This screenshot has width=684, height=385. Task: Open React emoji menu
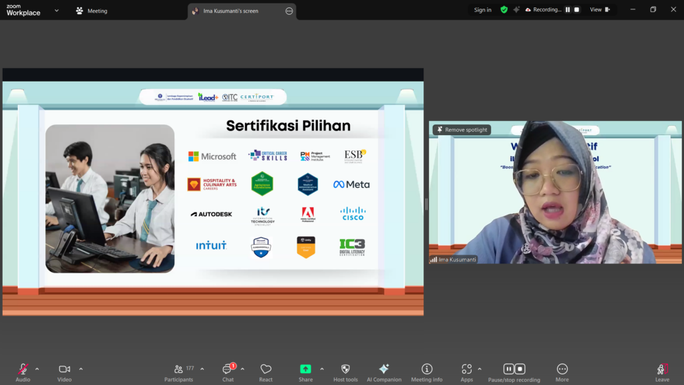point(266,373)
